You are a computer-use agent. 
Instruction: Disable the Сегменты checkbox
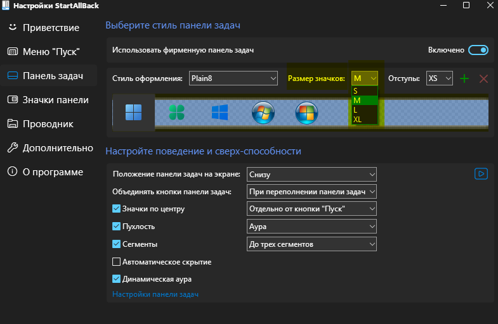coord(116,244)
